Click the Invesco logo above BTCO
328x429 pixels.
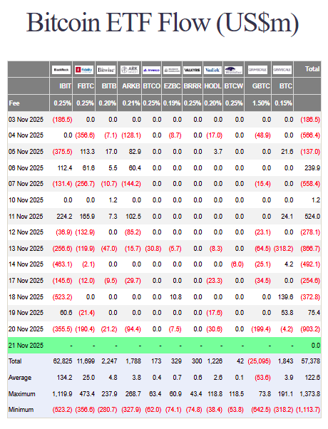(x=152, y=70)
